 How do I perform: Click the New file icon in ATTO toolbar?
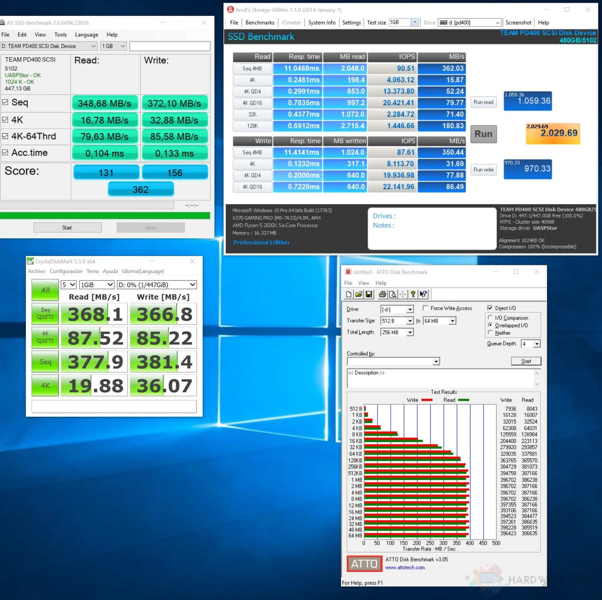(x=349, y=294)
